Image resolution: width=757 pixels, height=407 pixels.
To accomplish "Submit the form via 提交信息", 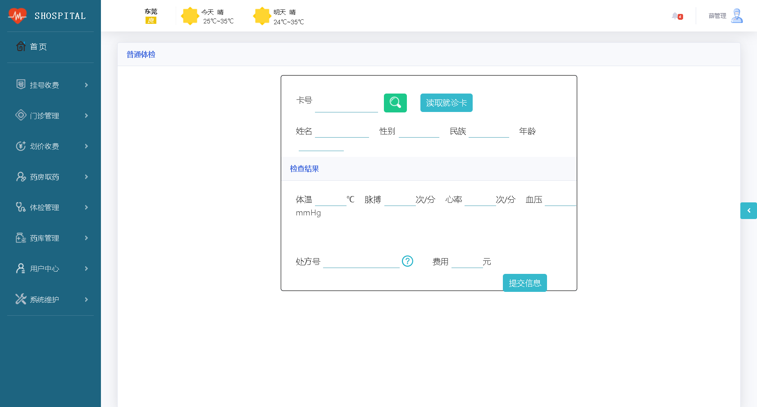I will (x=524, y=283).
